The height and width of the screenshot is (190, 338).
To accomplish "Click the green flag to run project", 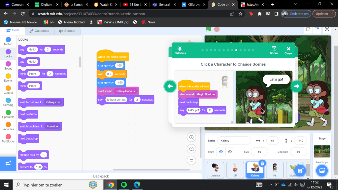I will (208, 29).
